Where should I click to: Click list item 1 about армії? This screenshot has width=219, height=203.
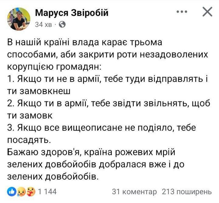[107, 85]
